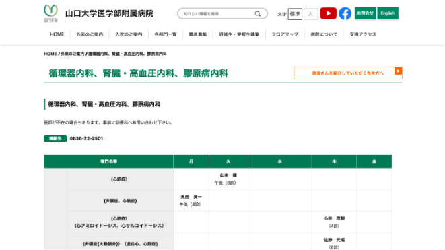The width and height of the screenshot is (445, 250).
Task: Open the YouTube channel icon
Action: (328, 13)
